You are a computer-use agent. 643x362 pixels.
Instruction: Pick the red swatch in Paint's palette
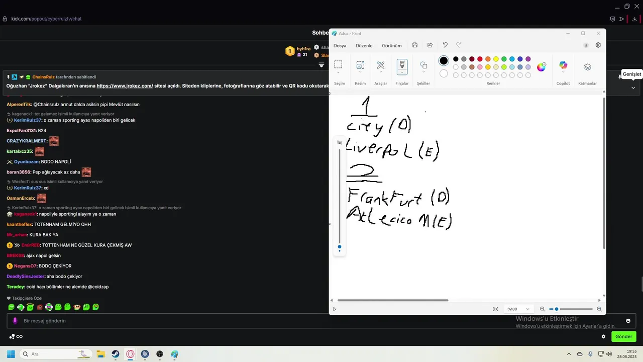tap(480, 59)
